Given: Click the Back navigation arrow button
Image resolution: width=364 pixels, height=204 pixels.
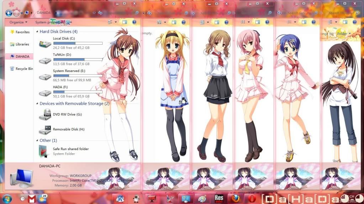Looking at the screenshot, I should (x=9, y=13).
